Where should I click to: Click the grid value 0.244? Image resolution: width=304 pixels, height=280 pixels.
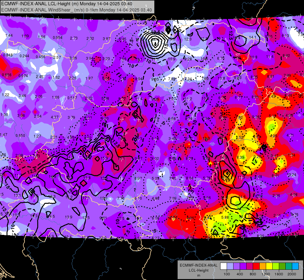coord(24,56)
